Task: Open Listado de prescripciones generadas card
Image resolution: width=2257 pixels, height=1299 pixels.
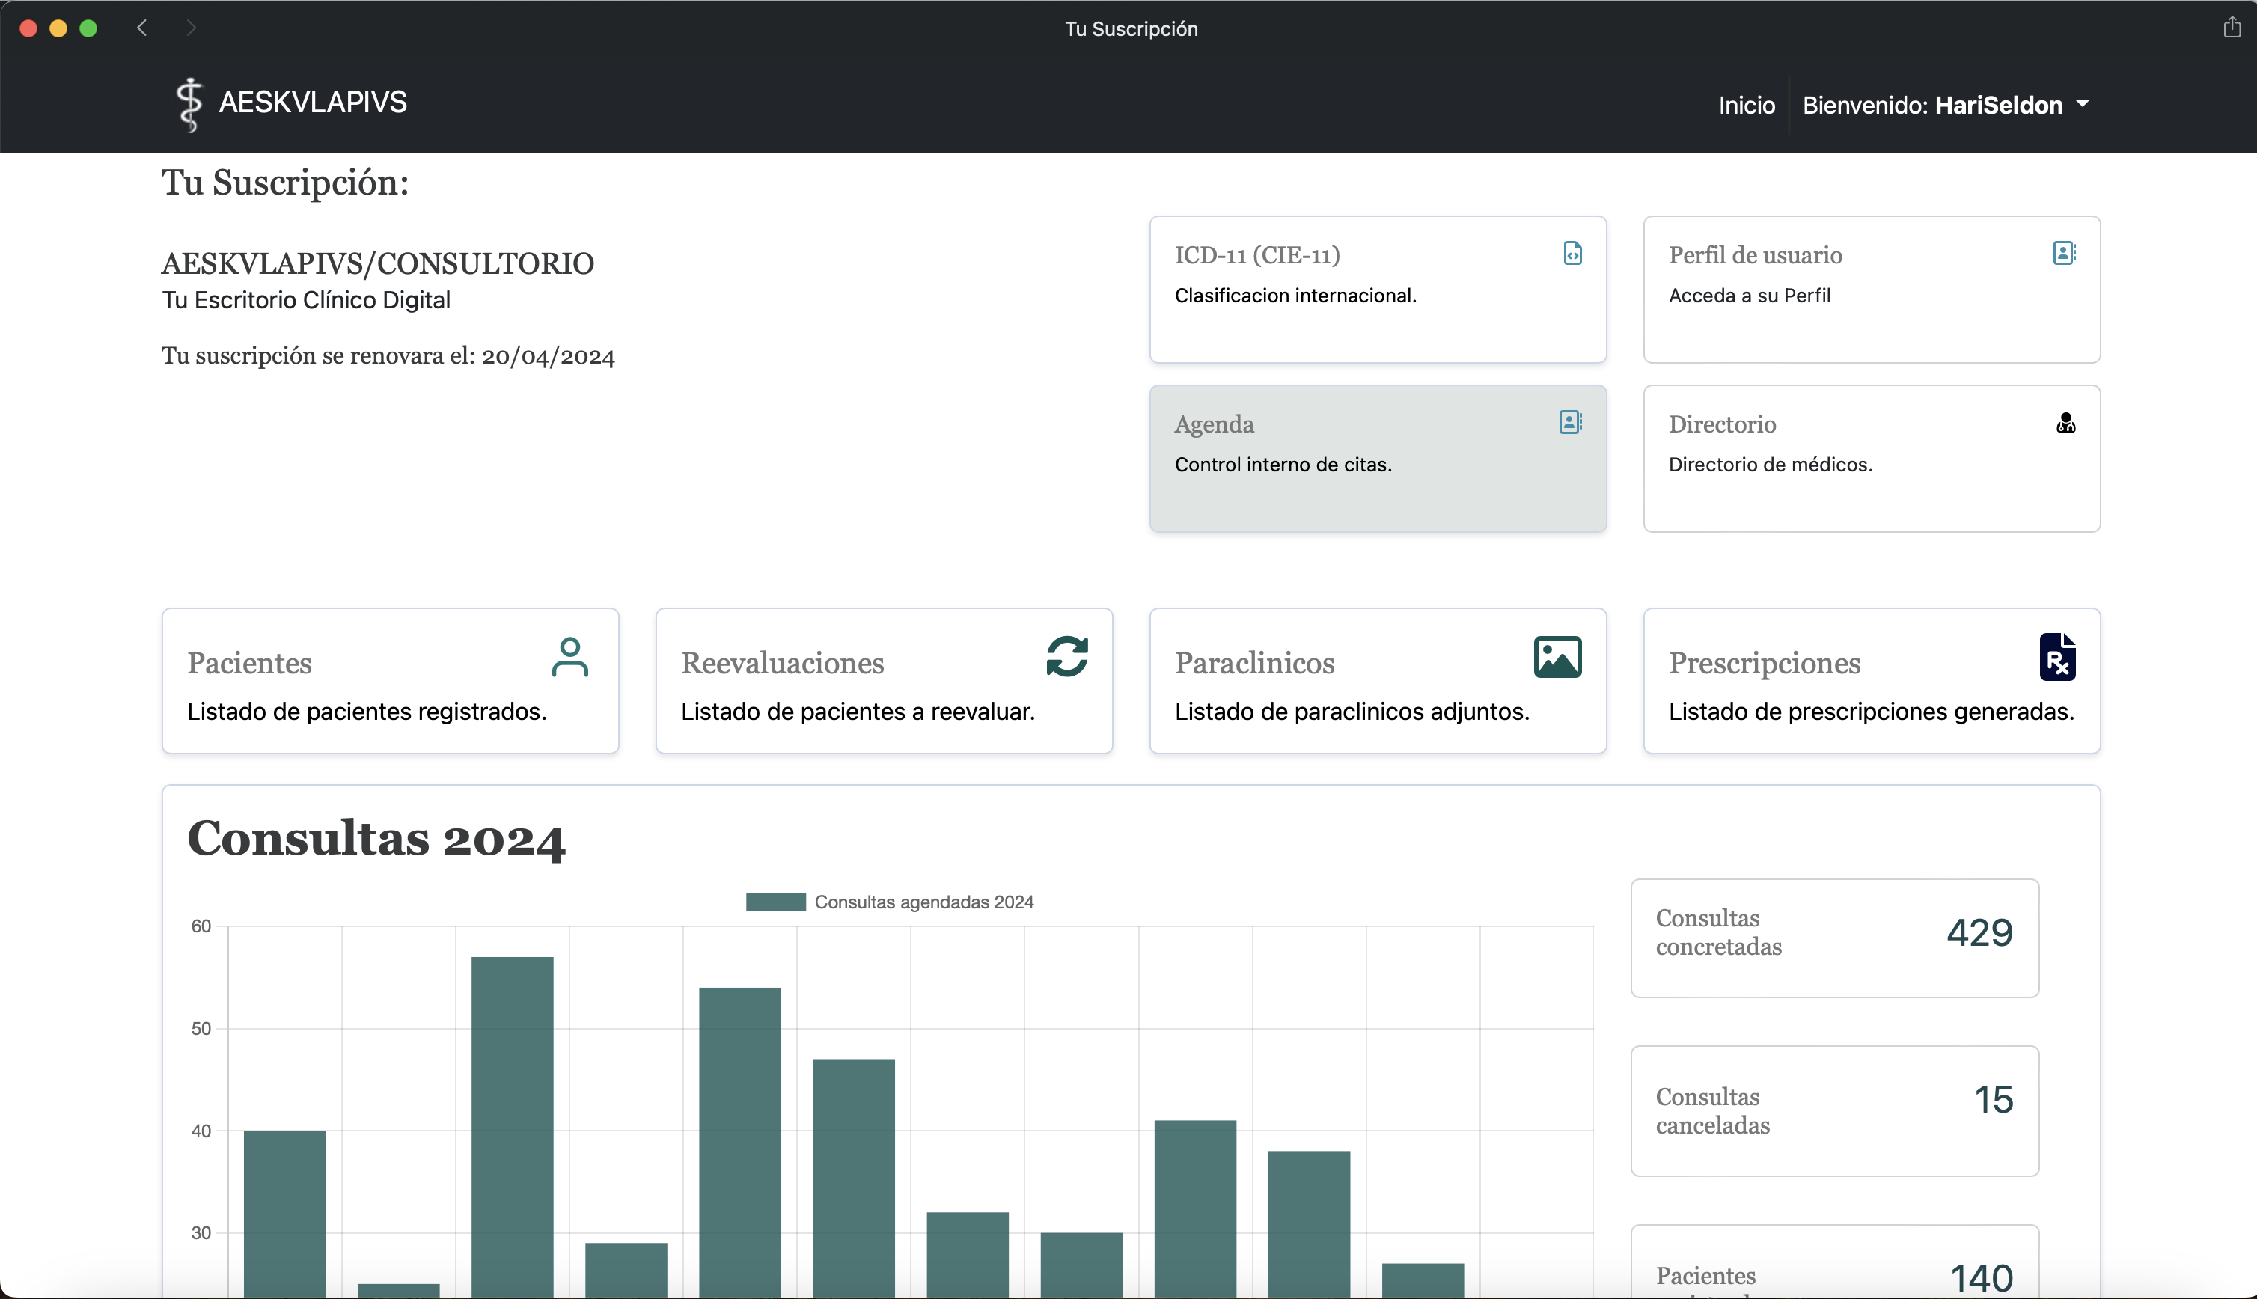Action: pos(1871,682)
